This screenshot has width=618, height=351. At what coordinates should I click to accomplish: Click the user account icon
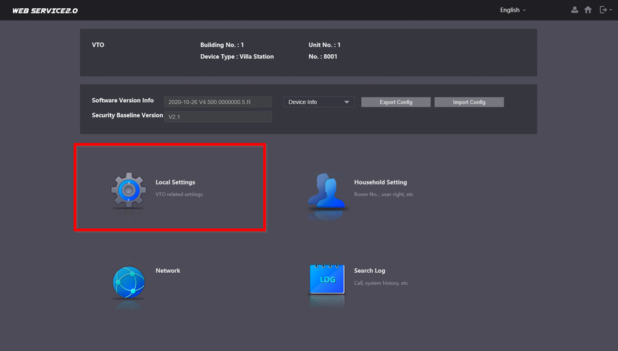coord(575,10)
